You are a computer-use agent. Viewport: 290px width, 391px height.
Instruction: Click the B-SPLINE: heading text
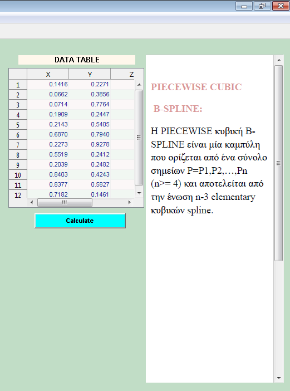(x=178, y=109)
